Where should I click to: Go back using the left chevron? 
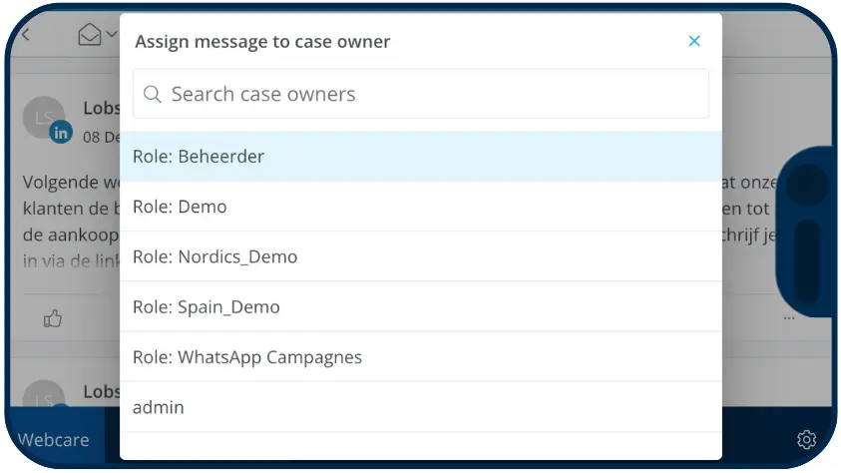coord(26,35)
